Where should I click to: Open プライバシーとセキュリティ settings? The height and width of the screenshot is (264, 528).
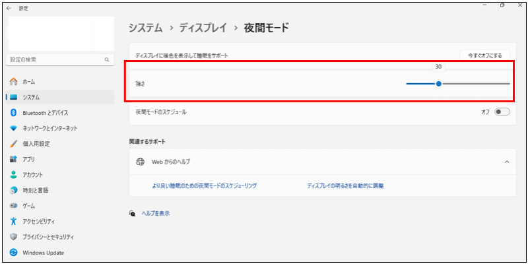tap(60, 237)
